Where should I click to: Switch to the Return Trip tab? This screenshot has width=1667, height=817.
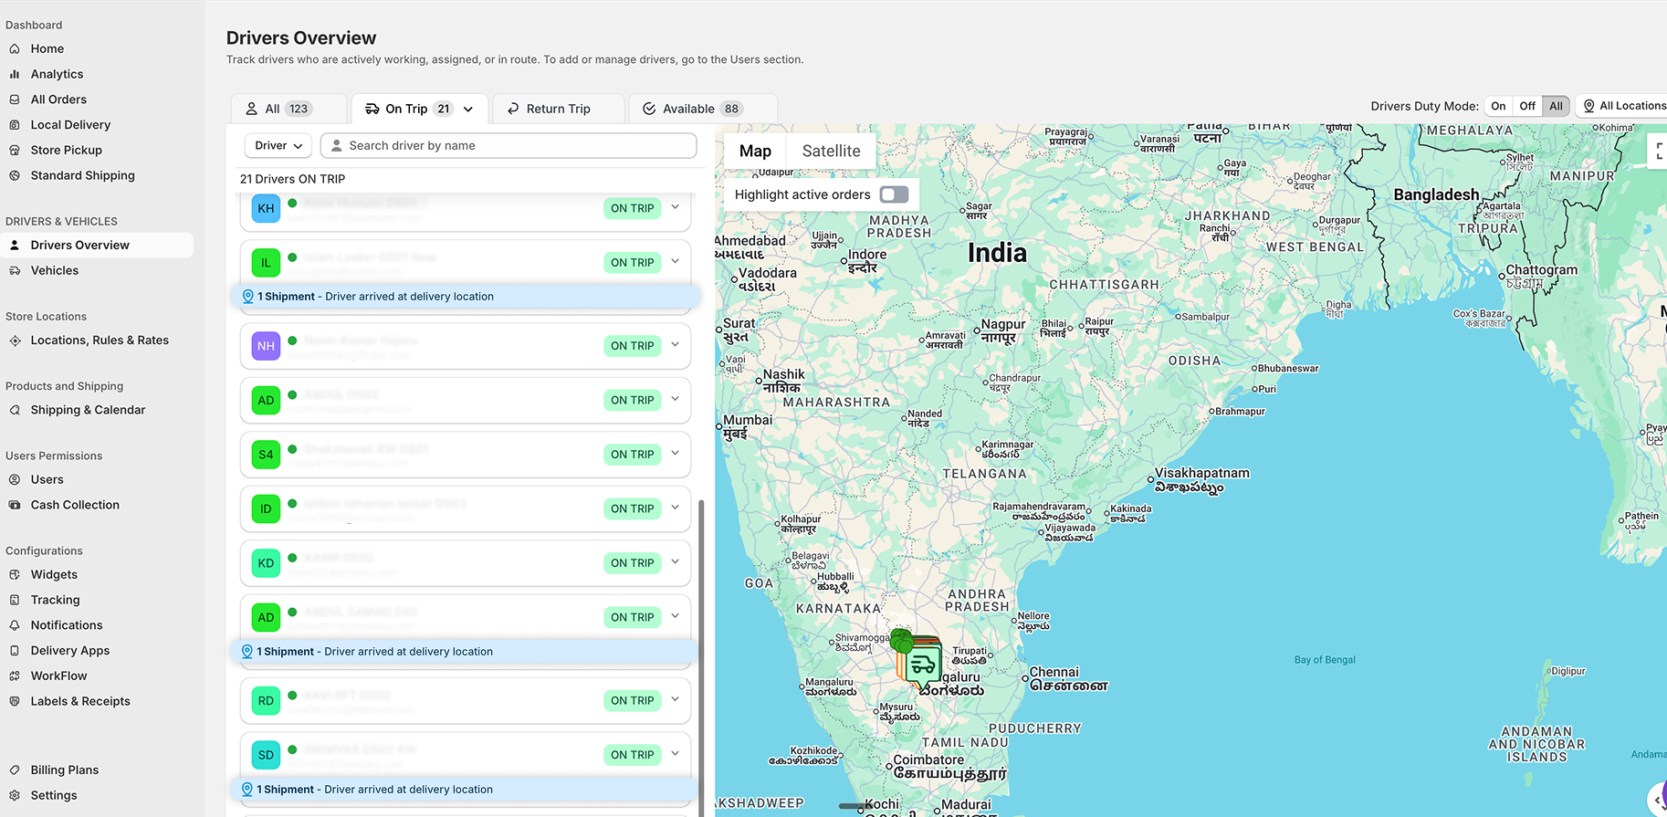pyautogui.click(x=558, y=109)
